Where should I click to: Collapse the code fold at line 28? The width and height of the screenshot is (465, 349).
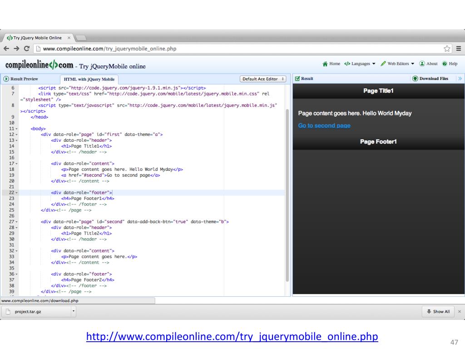[17, 228]
